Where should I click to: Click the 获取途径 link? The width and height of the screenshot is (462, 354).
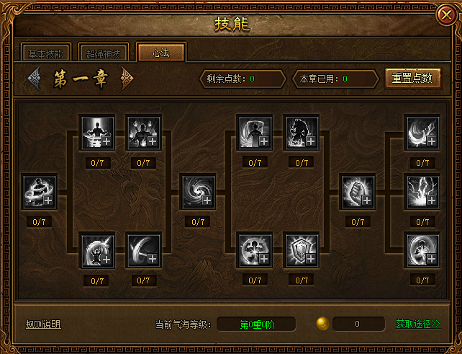coord(418,324)
